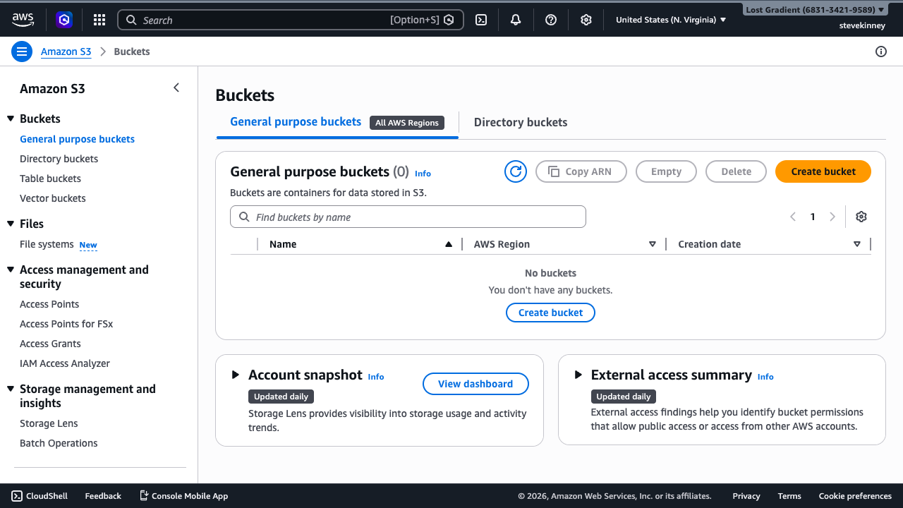Click the outlined Create bucket button in empty table
Image resolution: width=903 pixels, height=508 pixels.
551,313
